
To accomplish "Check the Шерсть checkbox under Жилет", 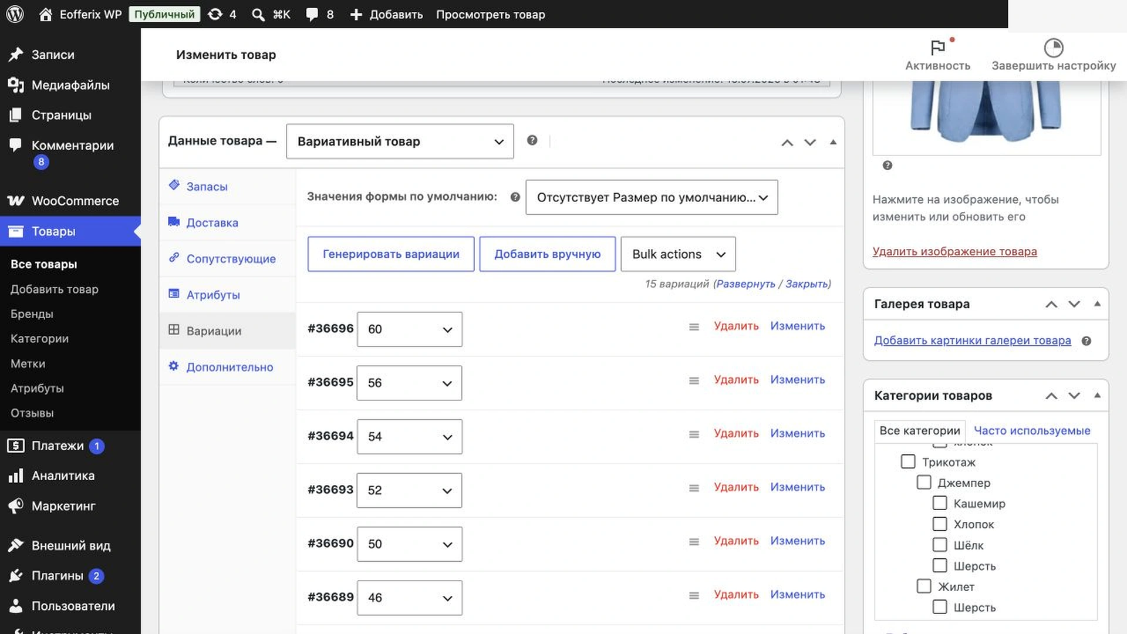I will (x=940, y=607).
